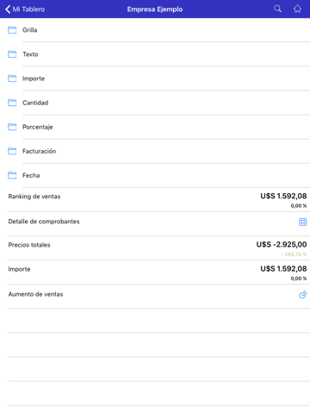The image size is (310, 414).
Task: Open Aumento de ventas chart row
Action: (x=155, y=297)
